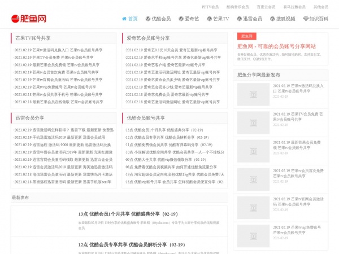Open the 芒果TV账号共享 section heading
The height and width of the screenshot is (254, 339).
33,38
